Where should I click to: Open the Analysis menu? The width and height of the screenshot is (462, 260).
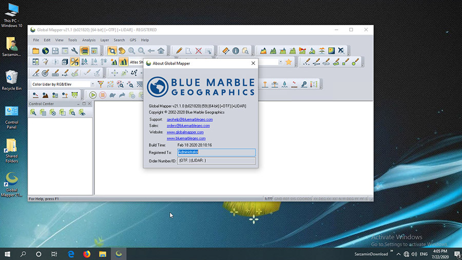[89, 40]
